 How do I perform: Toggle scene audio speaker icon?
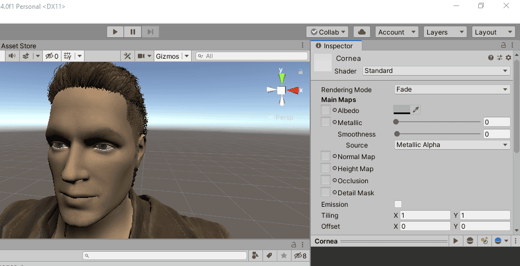tap(12, 56)
